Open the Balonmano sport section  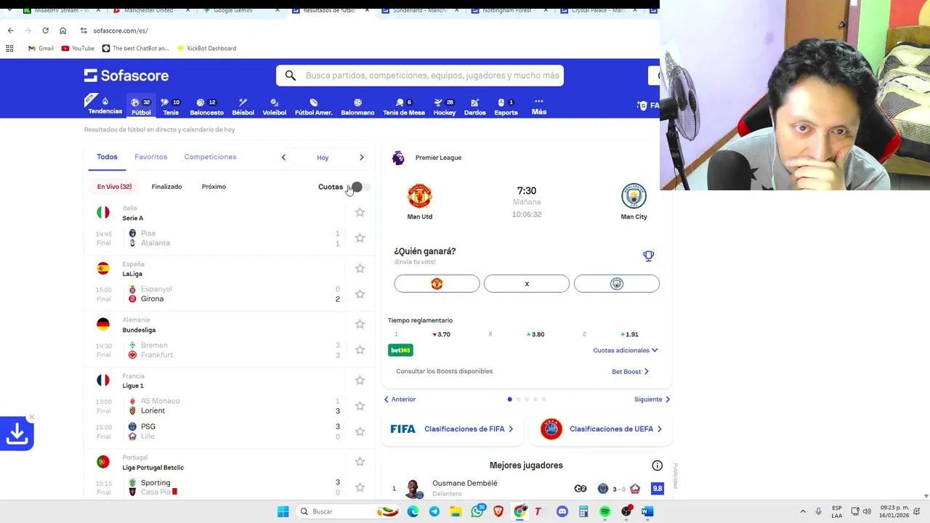(x=357, y=106)
